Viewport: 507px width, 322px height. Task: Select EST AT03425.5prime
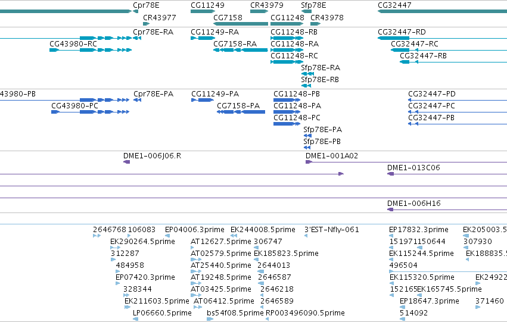[x=221, y=289]
